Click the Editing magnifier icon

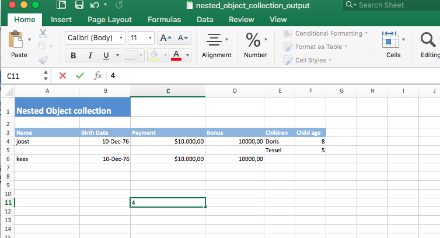pyautogui.click(x=428, y=40)
